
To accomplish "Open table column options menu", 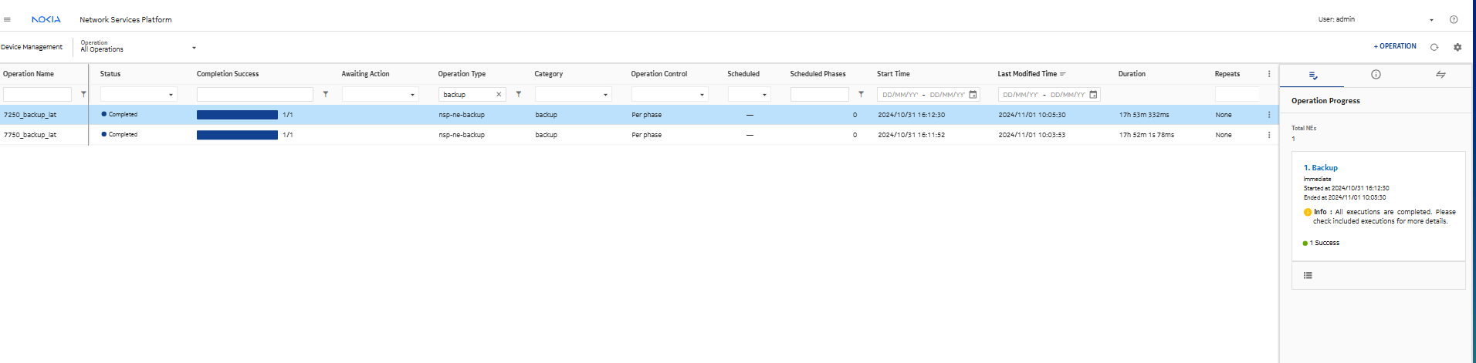I will (x=1268, y=74).
